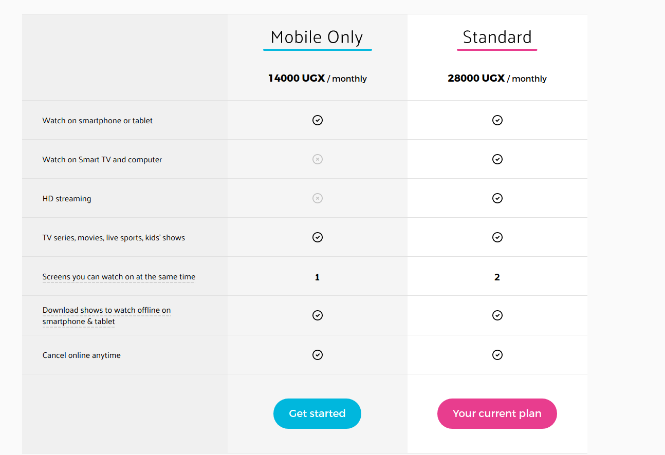Click greyed X for Smart TV under Mobile Only

[318, 159]
